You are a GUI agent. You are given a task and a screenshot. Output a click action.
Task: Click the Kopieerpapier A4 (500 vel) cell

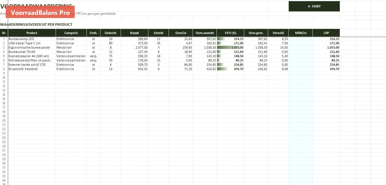32,56
